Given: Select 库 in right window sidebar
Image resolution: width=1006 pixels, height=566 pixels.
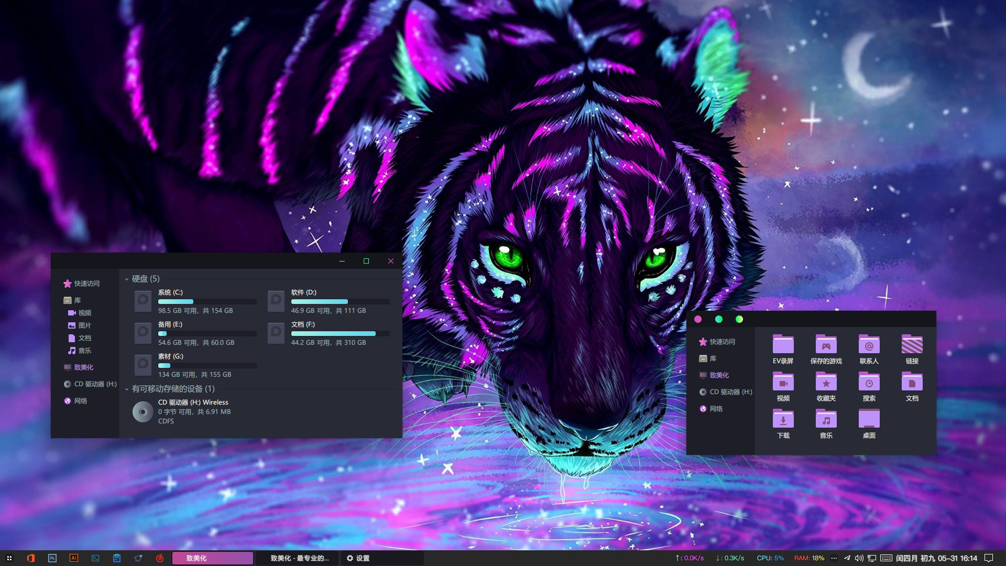Looking at the screenshot, I should 708,358.
